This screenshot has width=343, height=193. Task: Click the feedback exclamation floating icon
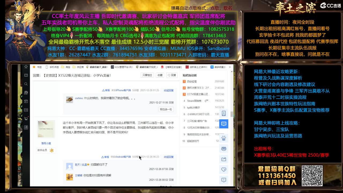224,180
